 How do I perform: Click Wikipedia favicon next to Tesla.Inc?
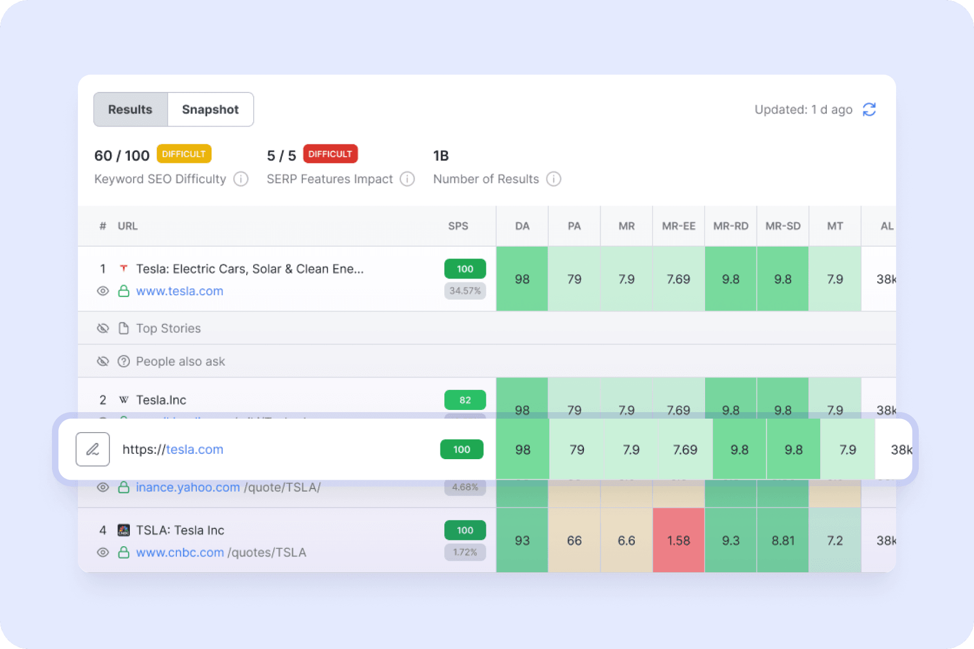[124, 400]
